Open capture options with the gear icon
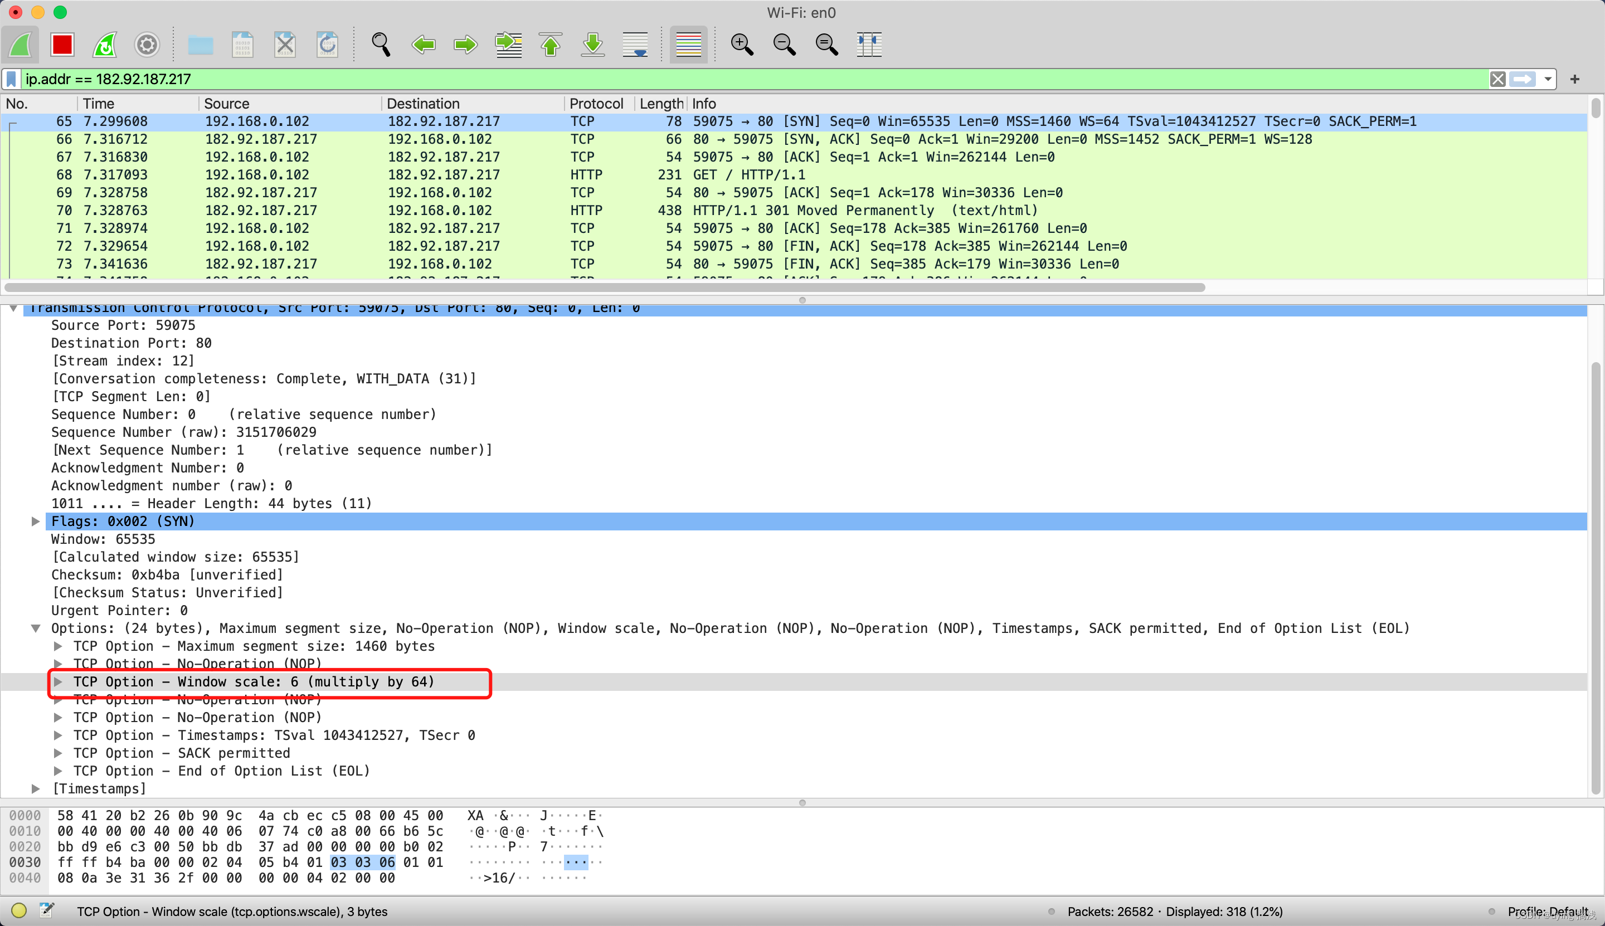The height and width of the screenshot is (926, 1605). (147, 45)
